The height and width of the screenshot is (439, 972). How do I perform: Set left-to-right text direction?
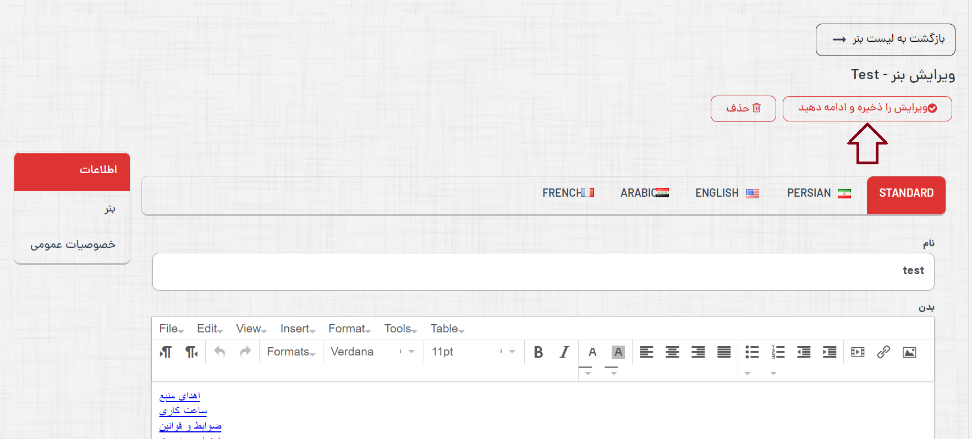tap(166, 352)
